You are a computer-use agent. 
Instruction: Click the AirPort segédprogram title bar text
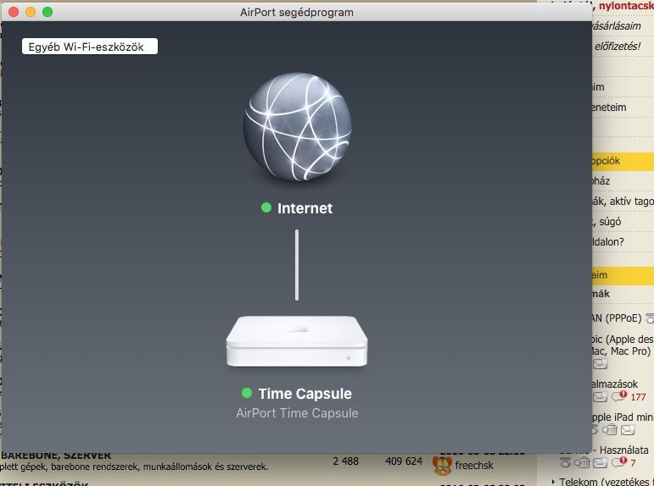(x=297, y=13)
